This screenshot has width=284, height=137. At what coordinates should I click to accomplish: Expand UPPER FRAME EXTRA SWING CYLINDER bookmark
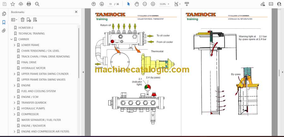click(x=15, y=74)
